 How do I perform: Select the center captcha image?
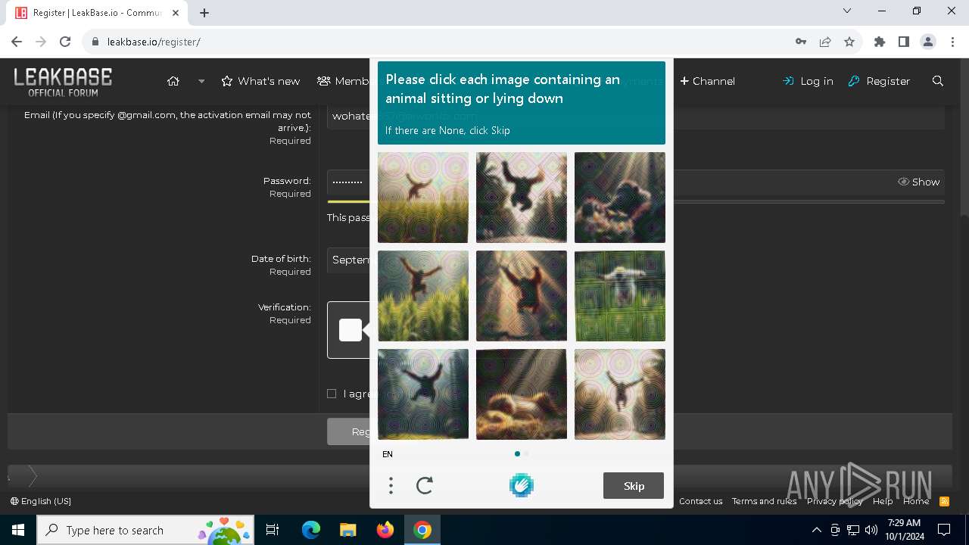(522, 296)
